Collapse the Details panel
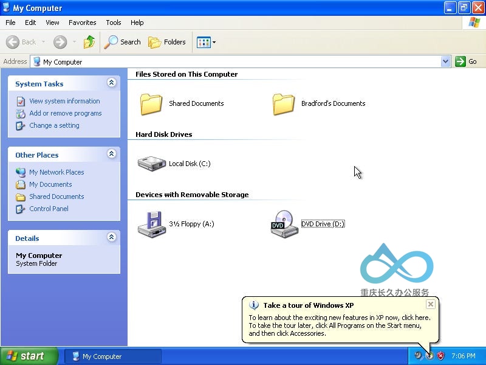Viewport: 486px width, 365px height. pyautogui.click(x=112, y=237)
